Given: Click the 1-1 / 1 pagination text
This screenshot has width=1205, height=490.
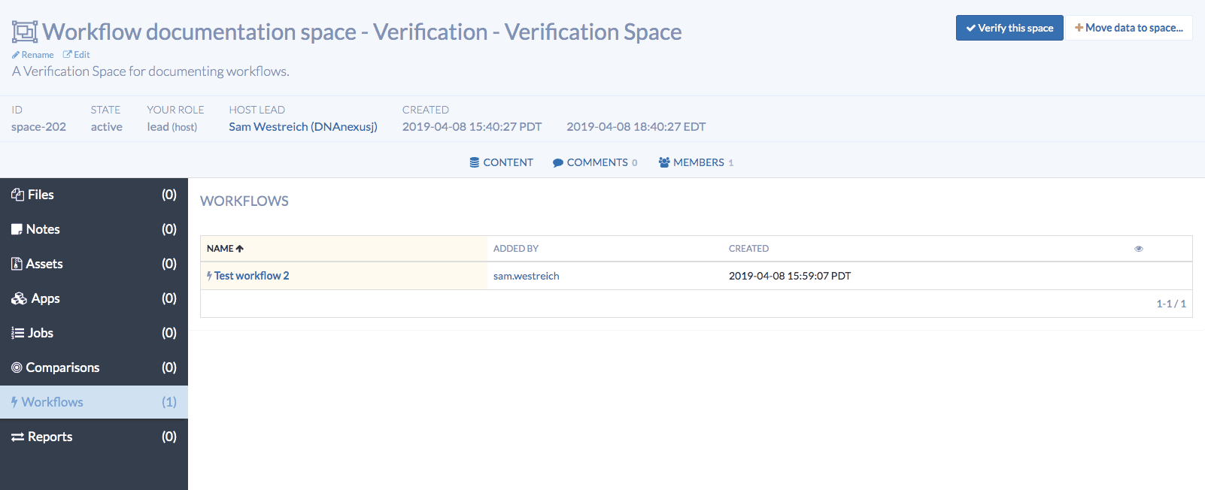Looking at the screenshot, I should pos(1171,304).
